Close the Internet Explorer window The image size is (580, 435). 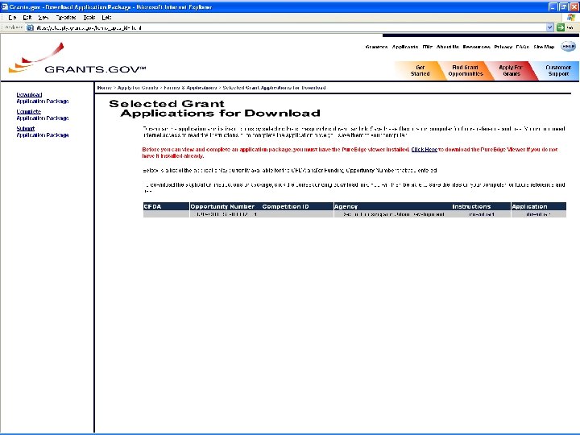(x=574, y=6)
